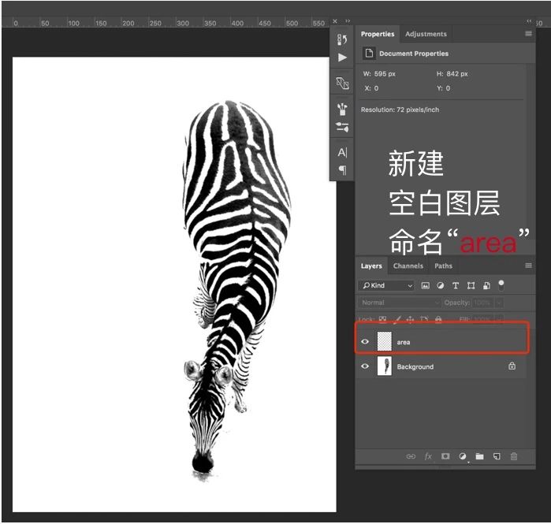The image size is (551, 524).
Task: Hide the area layer visibility eye
Action: [x=365, y=342]
